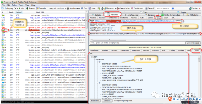The image size is (202, 104).
Task: Click the camera screenshot toolbar icon
Action: coord(99,8)
